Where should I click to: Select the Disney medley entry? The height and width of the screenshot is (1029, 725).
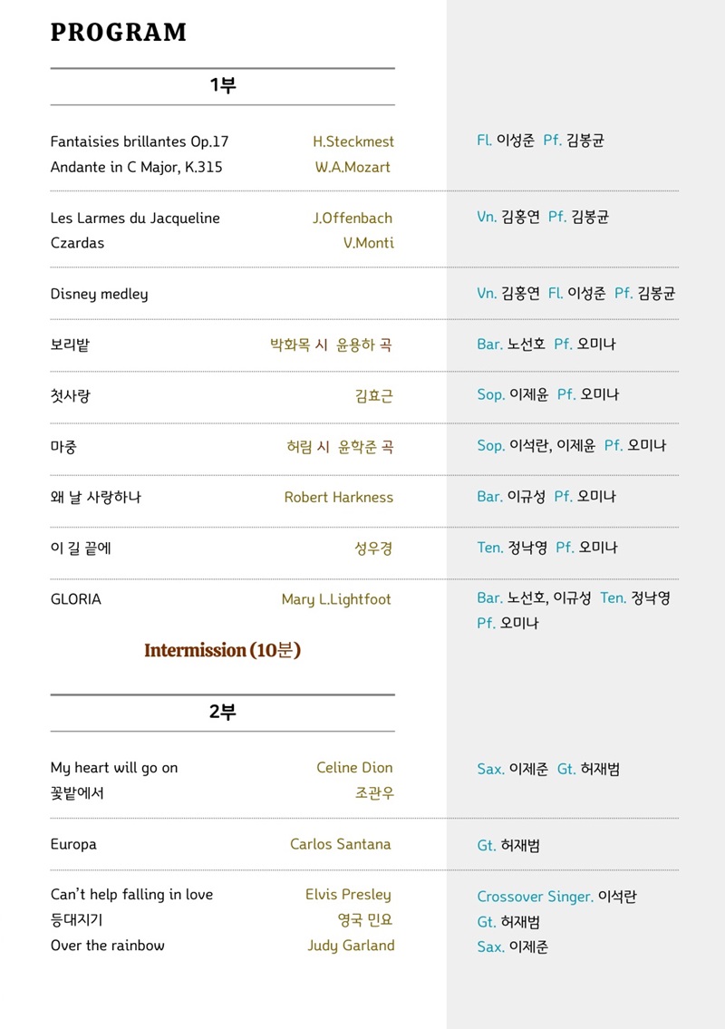point(99,294)
